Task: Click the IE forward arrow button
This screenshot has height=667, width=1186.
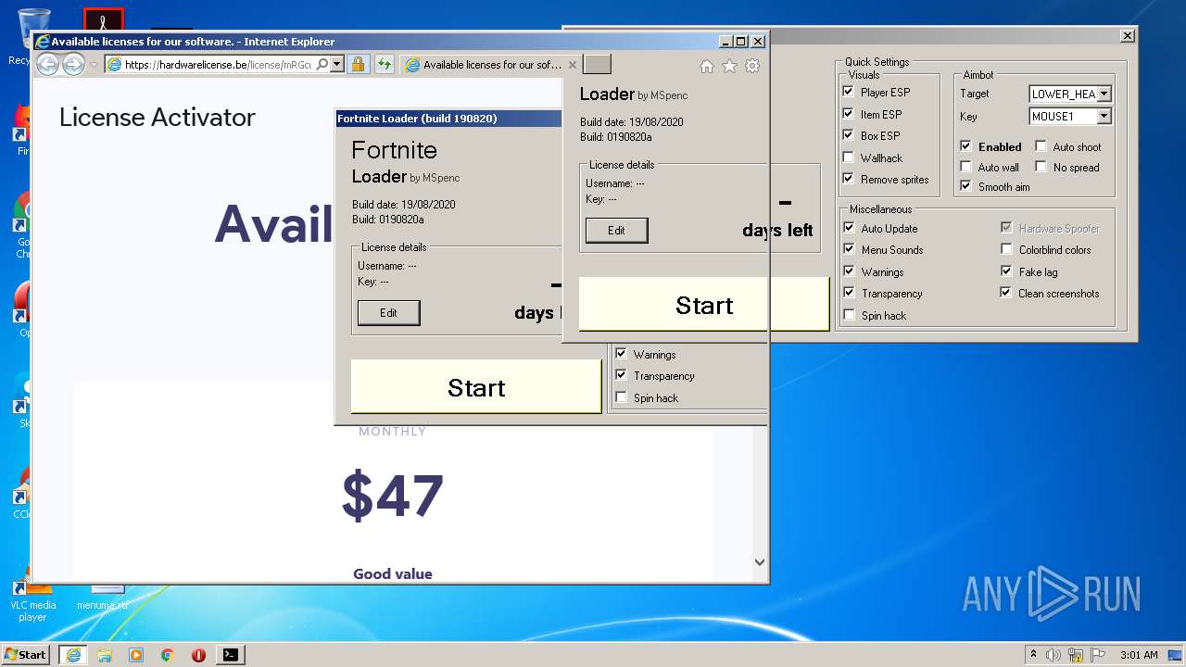Action: 73,64
